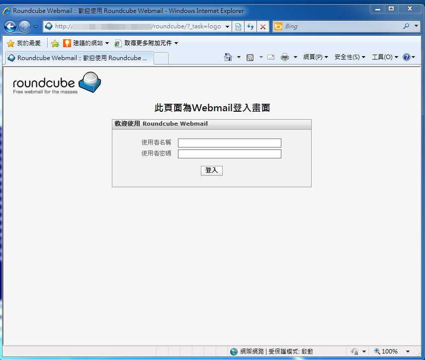The height and width of the screenshot is (360, 425).
Task: Open the 網頁(P) Page menu
Action: [x=316, y=57]
